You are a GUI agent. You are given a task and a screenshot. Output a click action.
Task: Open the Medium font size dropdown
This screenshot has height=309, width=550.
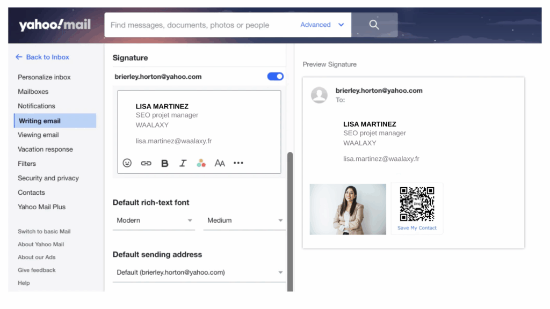(244, 220)
